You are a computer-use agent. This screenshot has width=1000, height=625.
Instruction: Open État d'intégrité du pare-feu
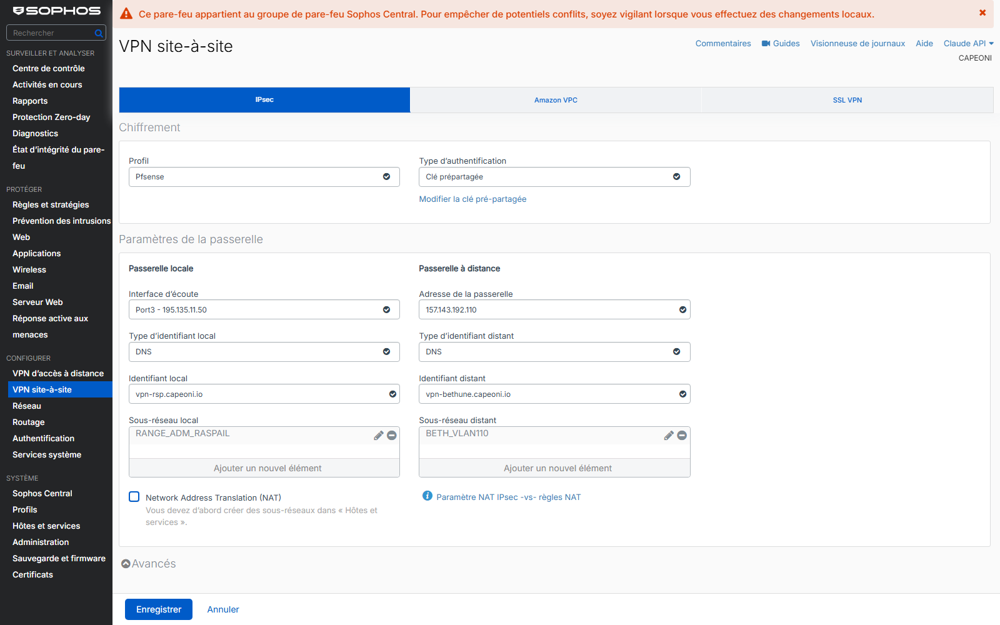(58, 158)
